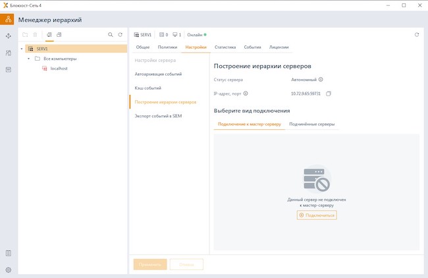Minimize the Блокхост-Сеть 4 window
Viewport: 428px width, 278px height.
pos(388,5)
